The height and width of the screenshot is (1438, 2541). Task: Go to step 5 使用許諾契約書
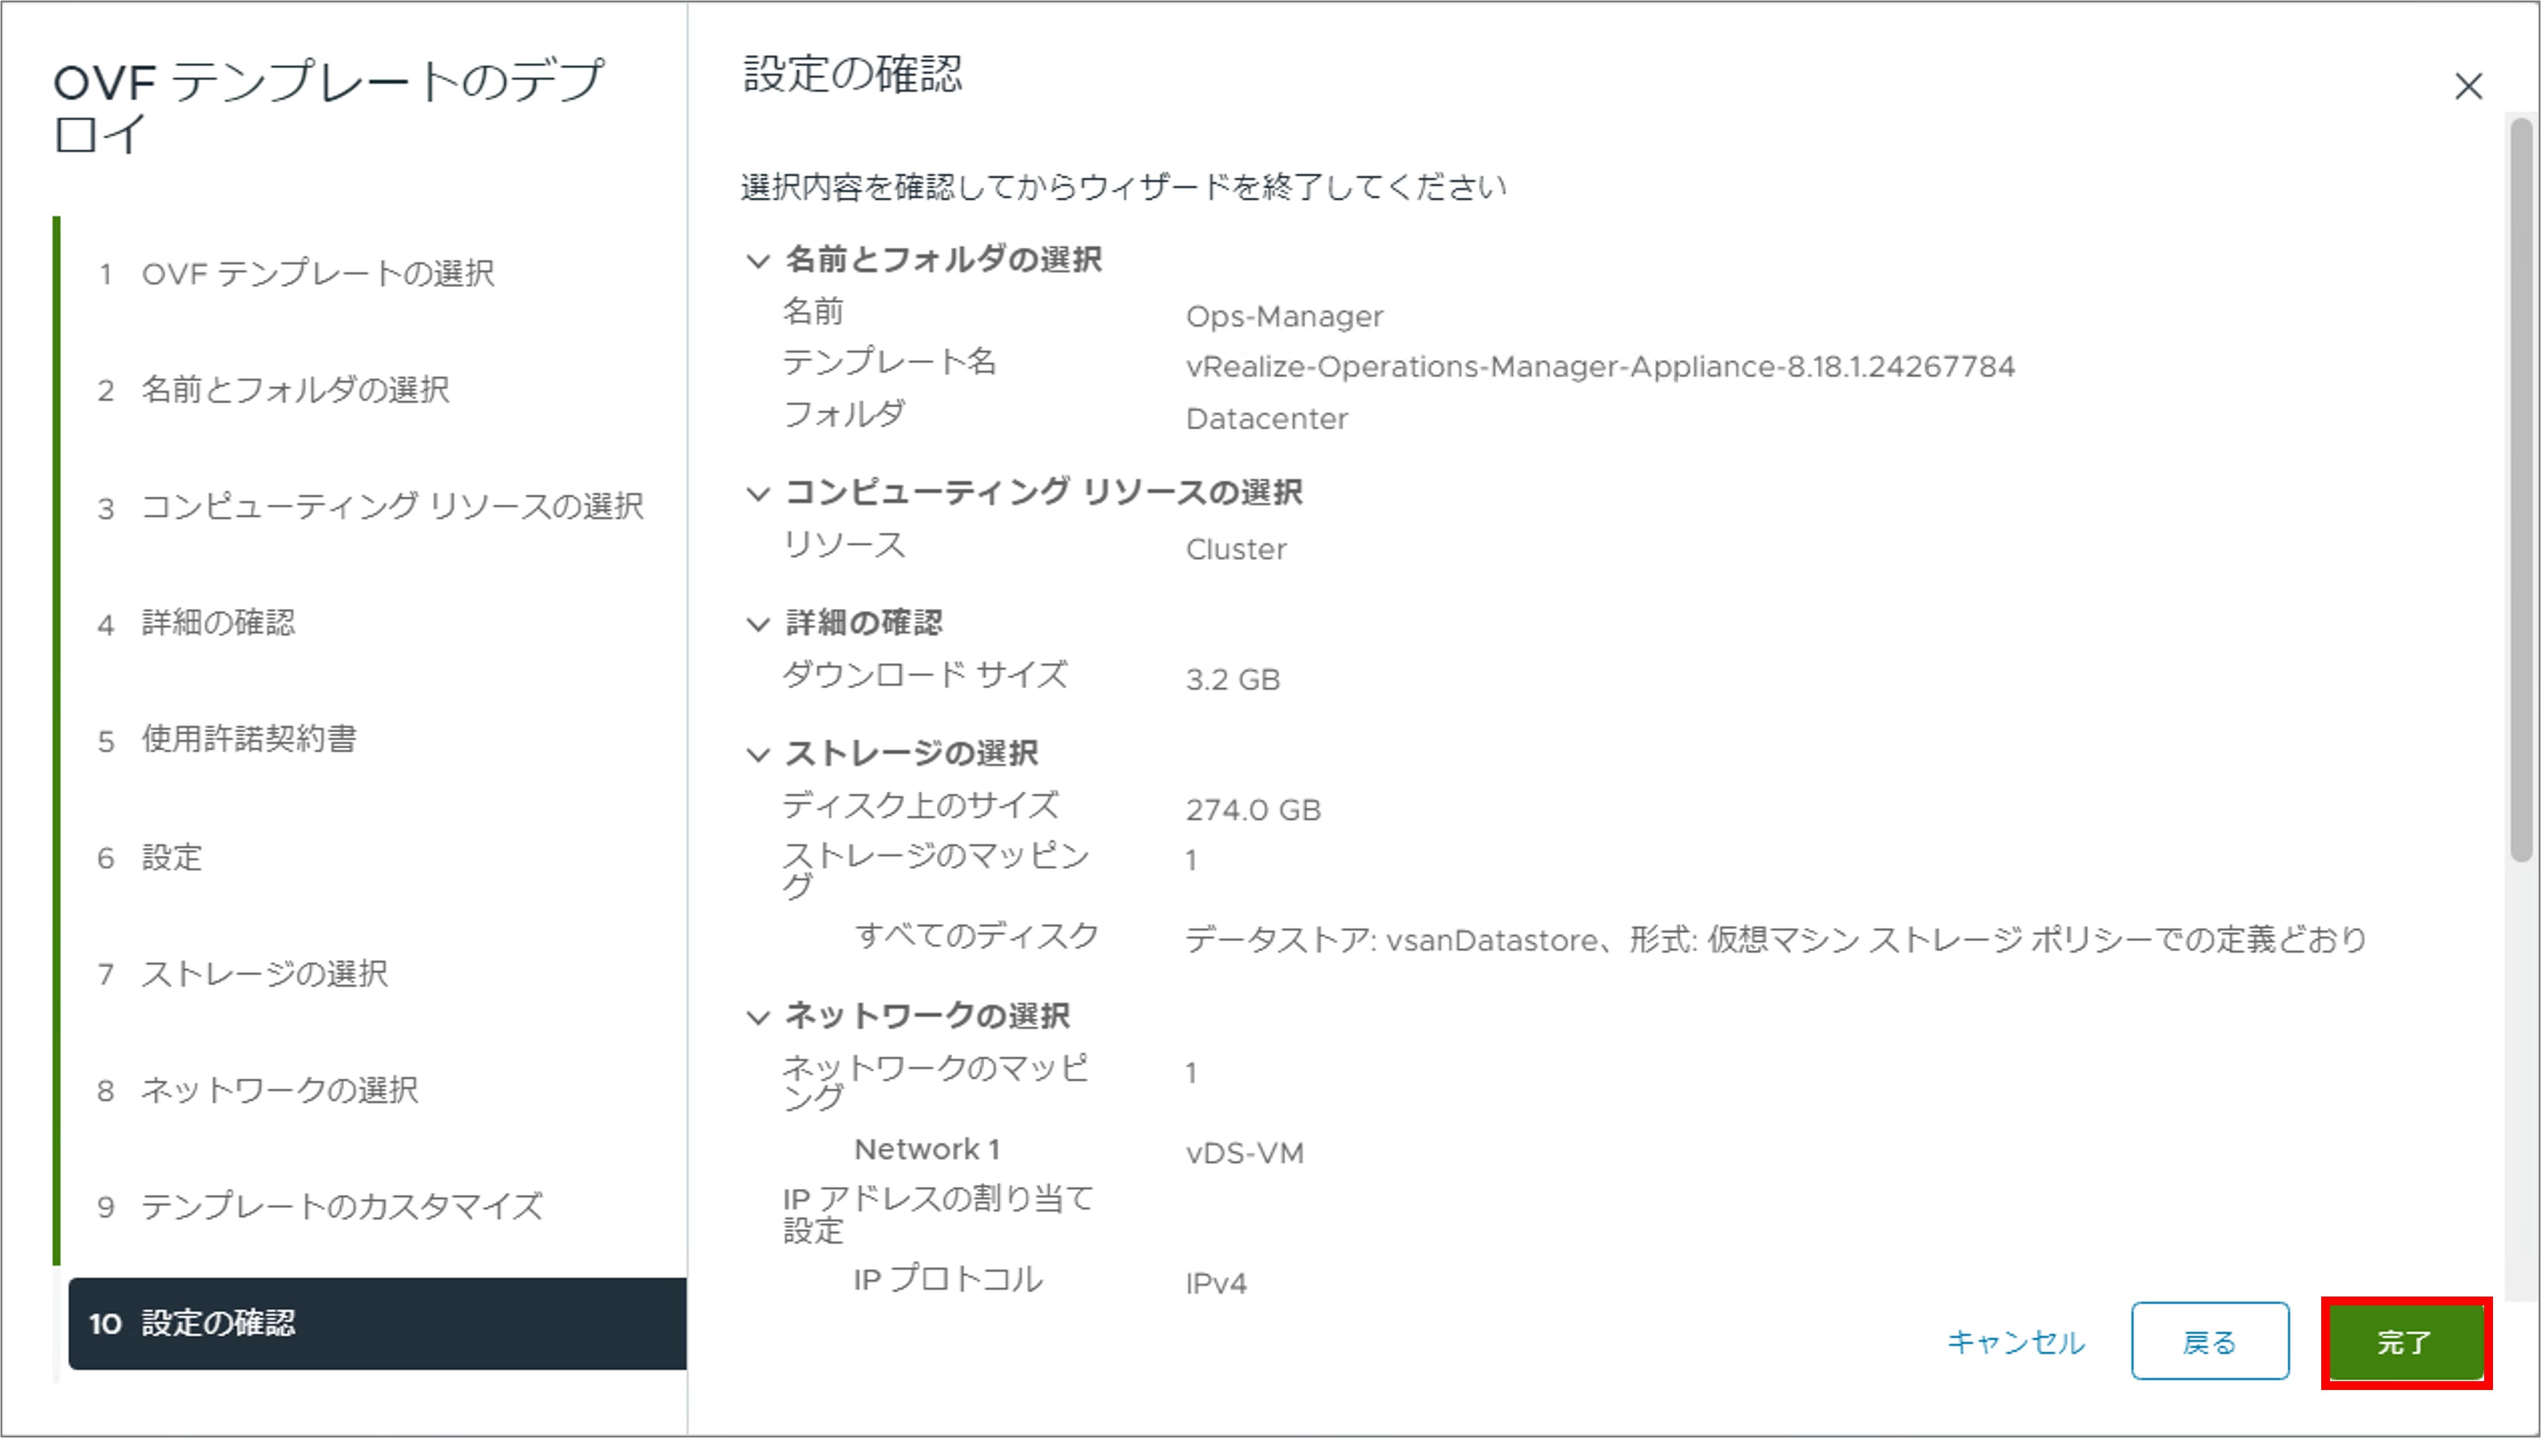(226, 740)
